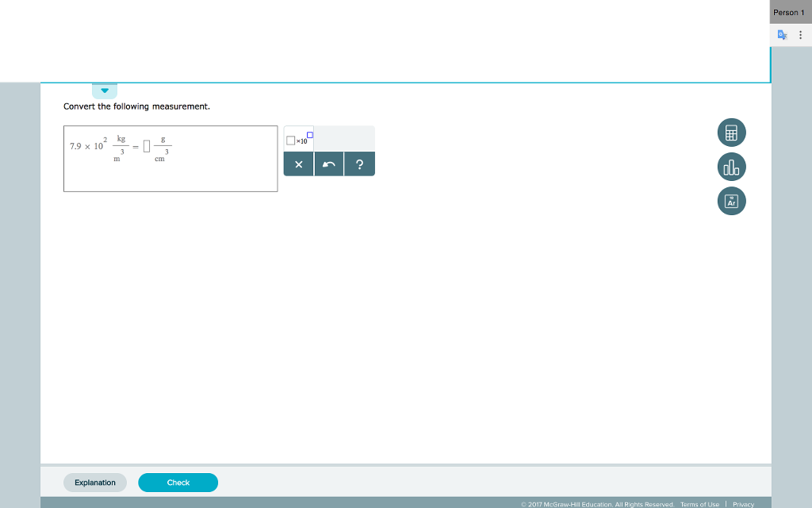This screenshot has height=508, width=812.
Task: Open the data and graphs tool
Action: 730,167
